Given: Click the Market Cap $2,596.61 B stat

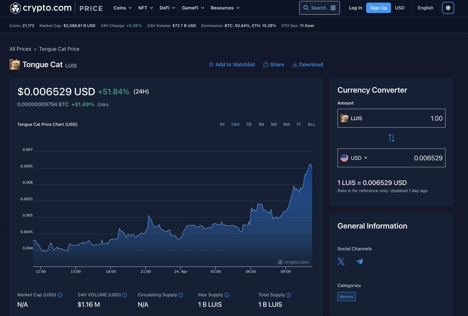Looking at the screenshot, I should click(x=67, y=26).
